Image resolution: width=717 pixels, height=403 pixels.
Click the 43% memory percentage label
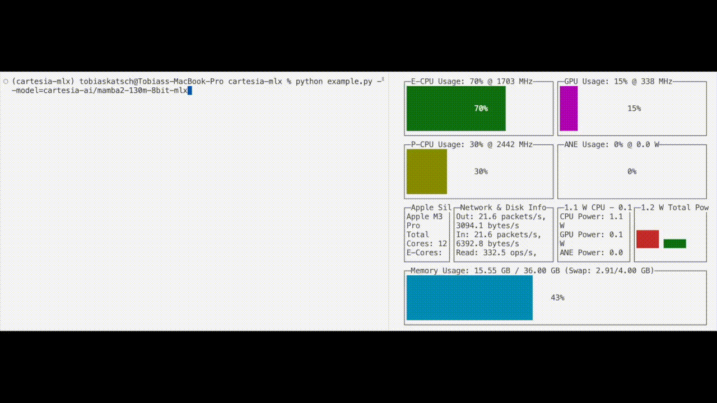557,298
